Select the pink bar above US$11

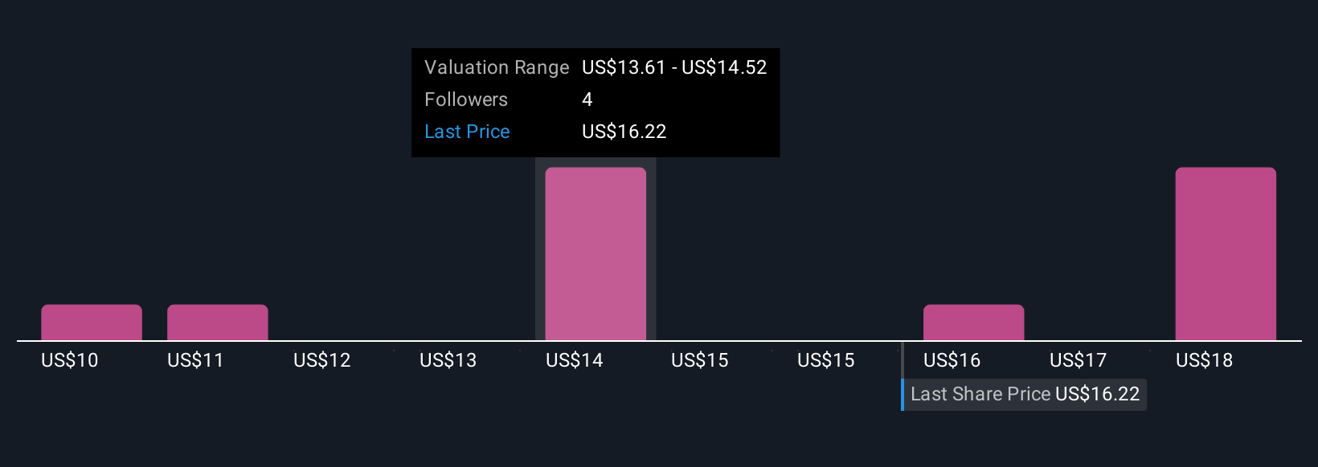point(218,323)
